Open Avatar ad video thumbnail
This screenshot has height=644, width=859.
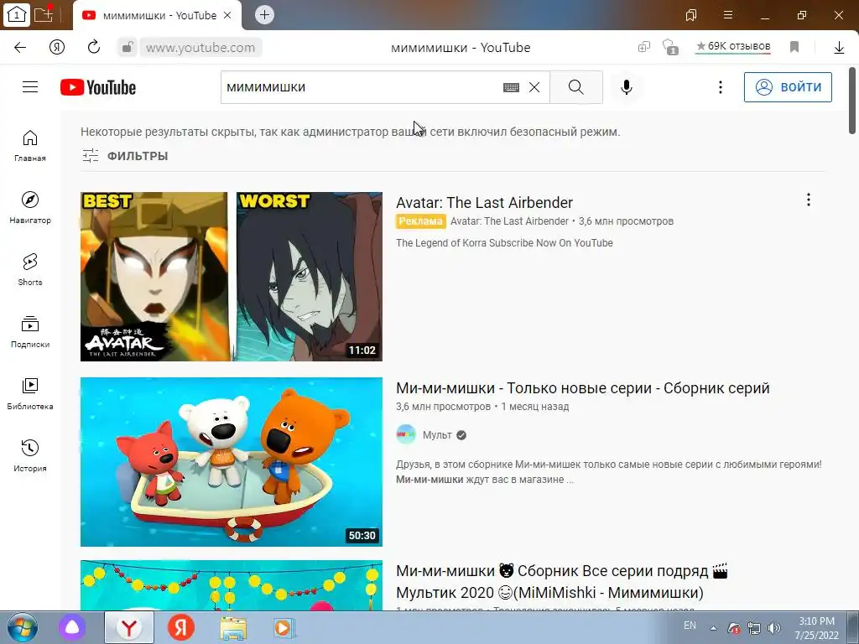click(232, 277)
